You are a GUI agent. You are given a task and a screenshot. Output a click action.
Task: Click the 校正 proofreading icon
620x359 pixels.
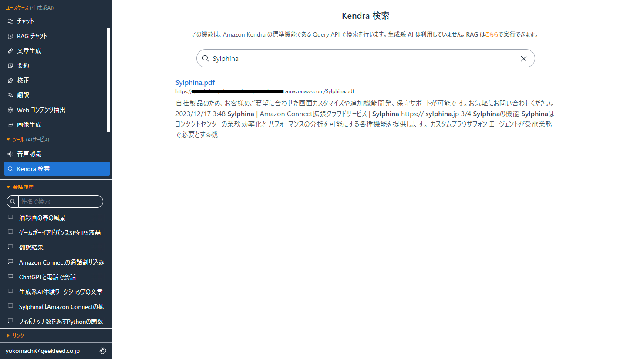[x=11, y=81]
